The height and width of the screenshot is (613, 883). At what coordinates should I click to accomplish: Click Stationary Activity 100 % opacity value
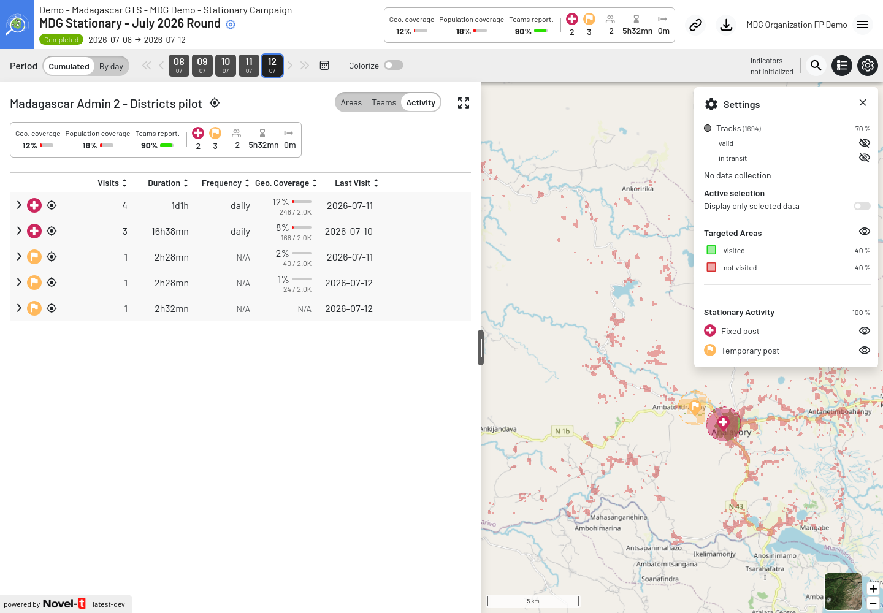coord(861,313)
